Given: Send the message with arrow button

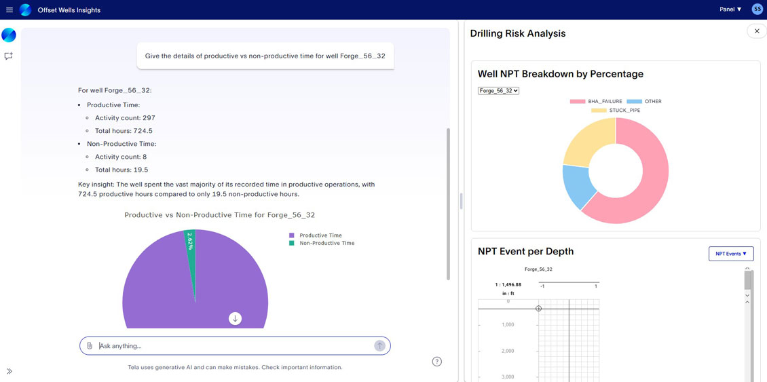Looking at the screenshot, I should pos(379,346).
